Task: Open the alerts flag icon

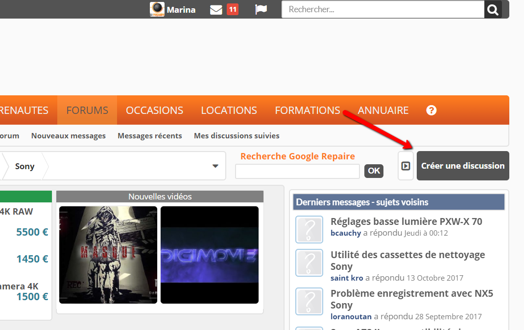Action: [261, 10]
